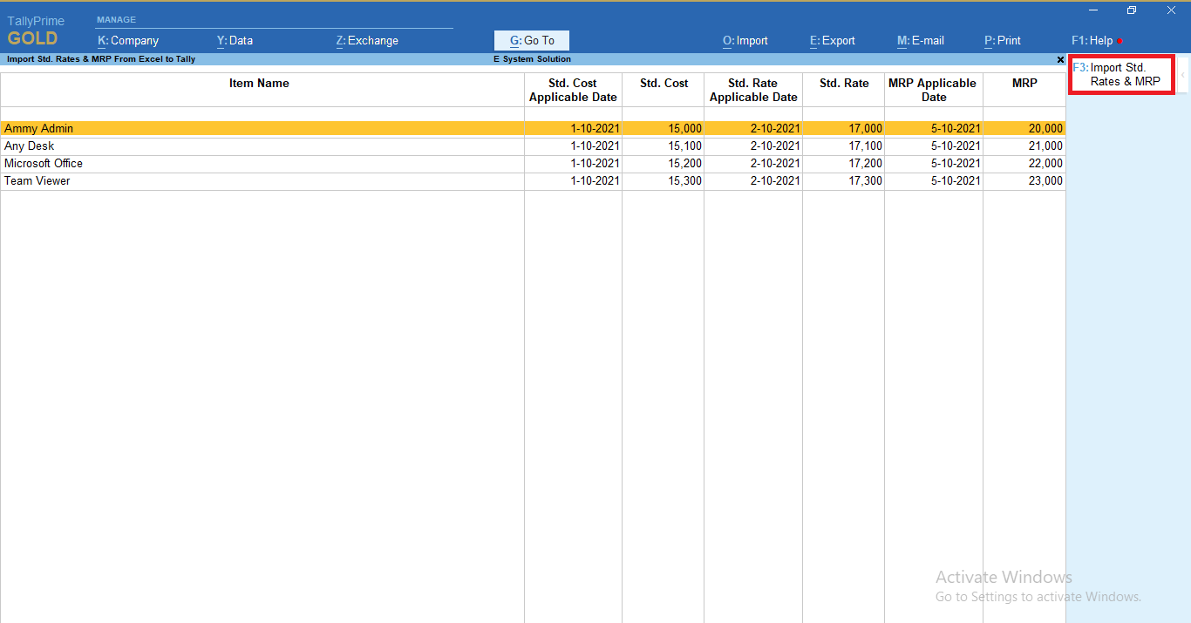The image size is (1191, 623).
Task: Open the Company menu
Action: pyautogui.click(x=127, y=40)
